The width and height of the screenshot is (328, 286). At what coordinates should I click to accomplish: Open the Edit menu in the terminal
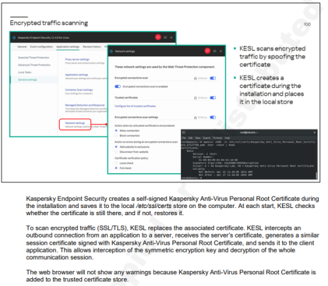(x=190, y=138)
